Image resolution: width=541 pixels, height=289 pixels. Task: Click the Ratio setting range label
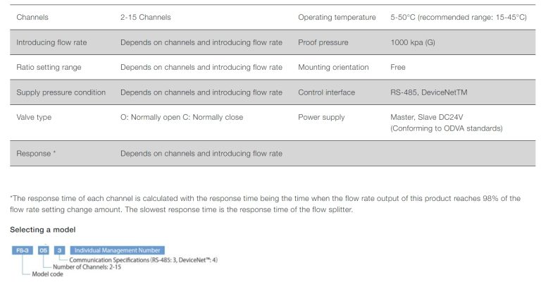point(49,68)
